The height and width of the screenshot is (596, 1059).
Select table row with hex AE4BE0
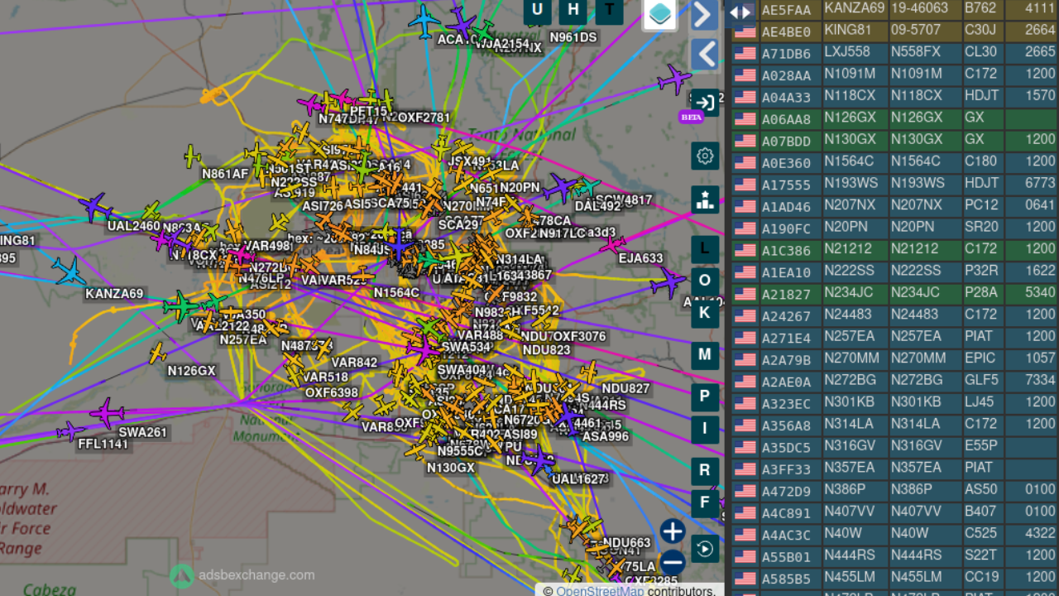point(894,30)
